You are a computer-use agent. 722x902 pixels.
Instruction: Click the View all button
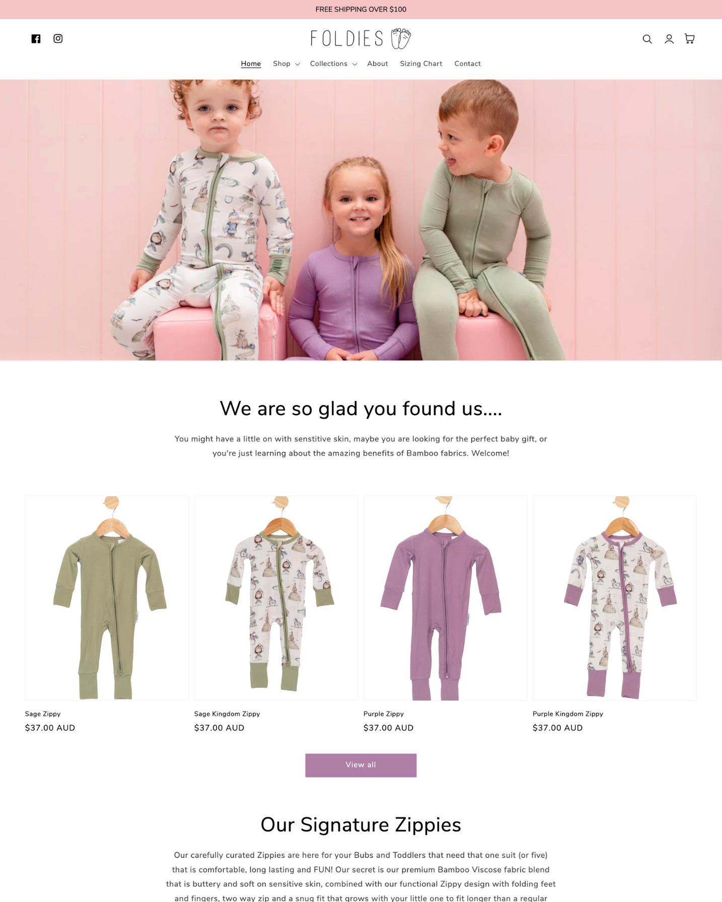(360, 765)
